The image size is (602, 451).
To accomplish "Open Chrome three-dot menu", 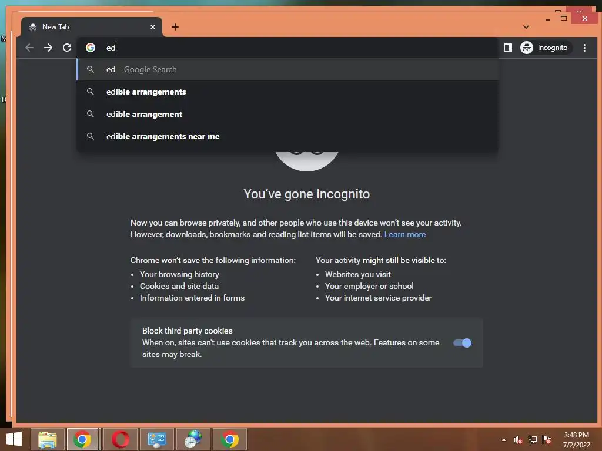I will pos(584,48).
